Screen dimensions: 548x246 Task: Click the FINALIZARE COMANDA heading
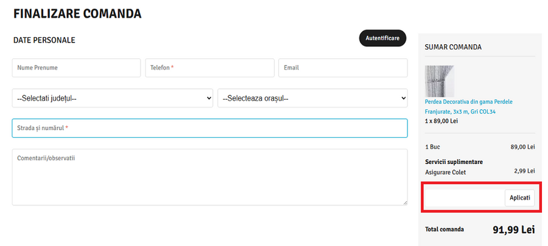click(x=77, y=13)
